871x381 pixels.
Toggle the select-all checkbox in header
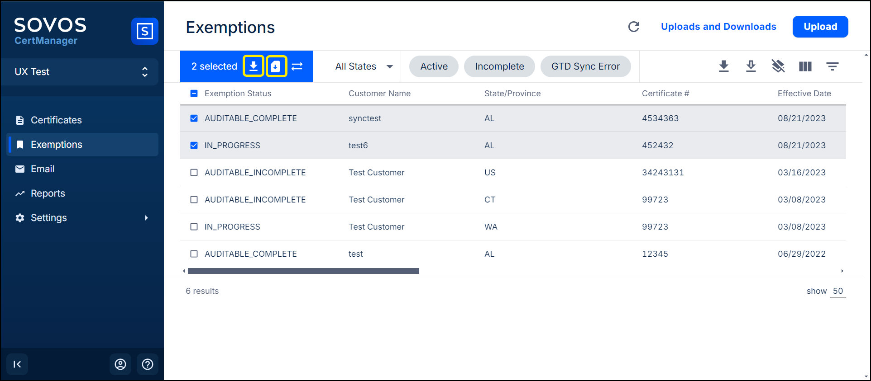(194, 94)
